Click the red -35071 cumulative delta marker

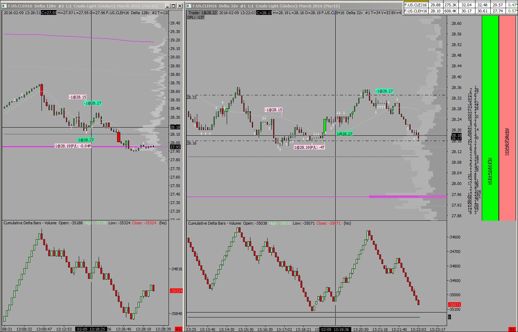pos(454,305)
